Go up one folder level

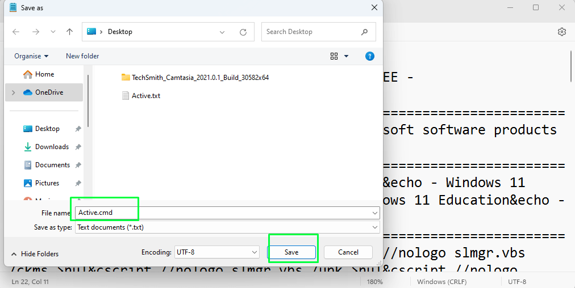(x=69, y=32)
